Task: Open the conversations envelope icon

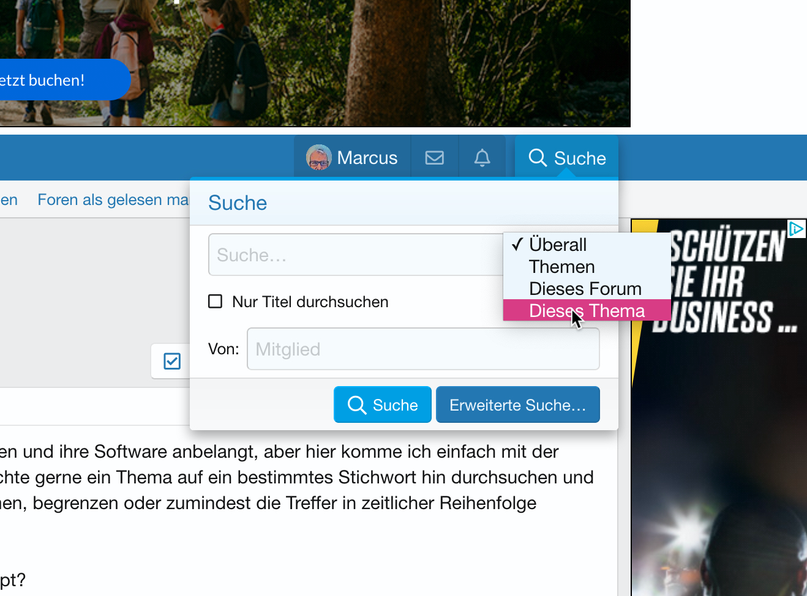Action: click(x=435, y=158)
